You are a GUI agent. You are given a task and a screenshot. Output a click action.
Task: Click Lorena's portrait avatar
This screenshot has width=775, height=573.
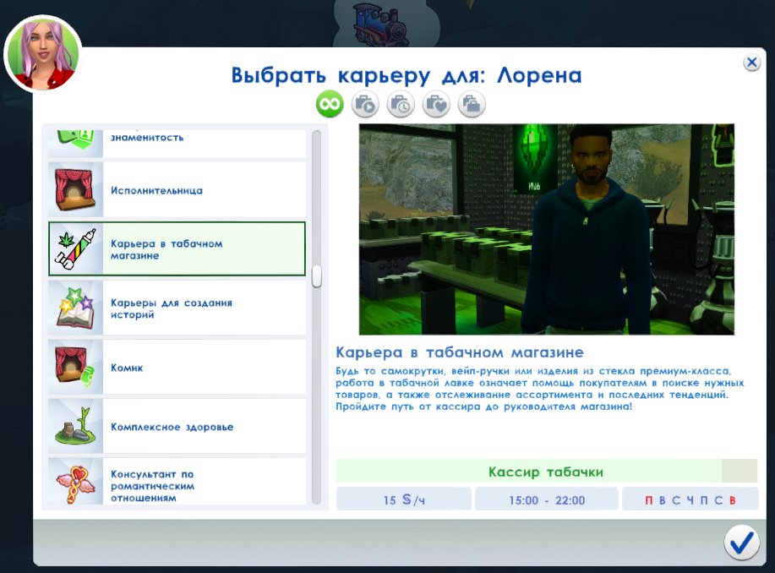tap(43, 53)
